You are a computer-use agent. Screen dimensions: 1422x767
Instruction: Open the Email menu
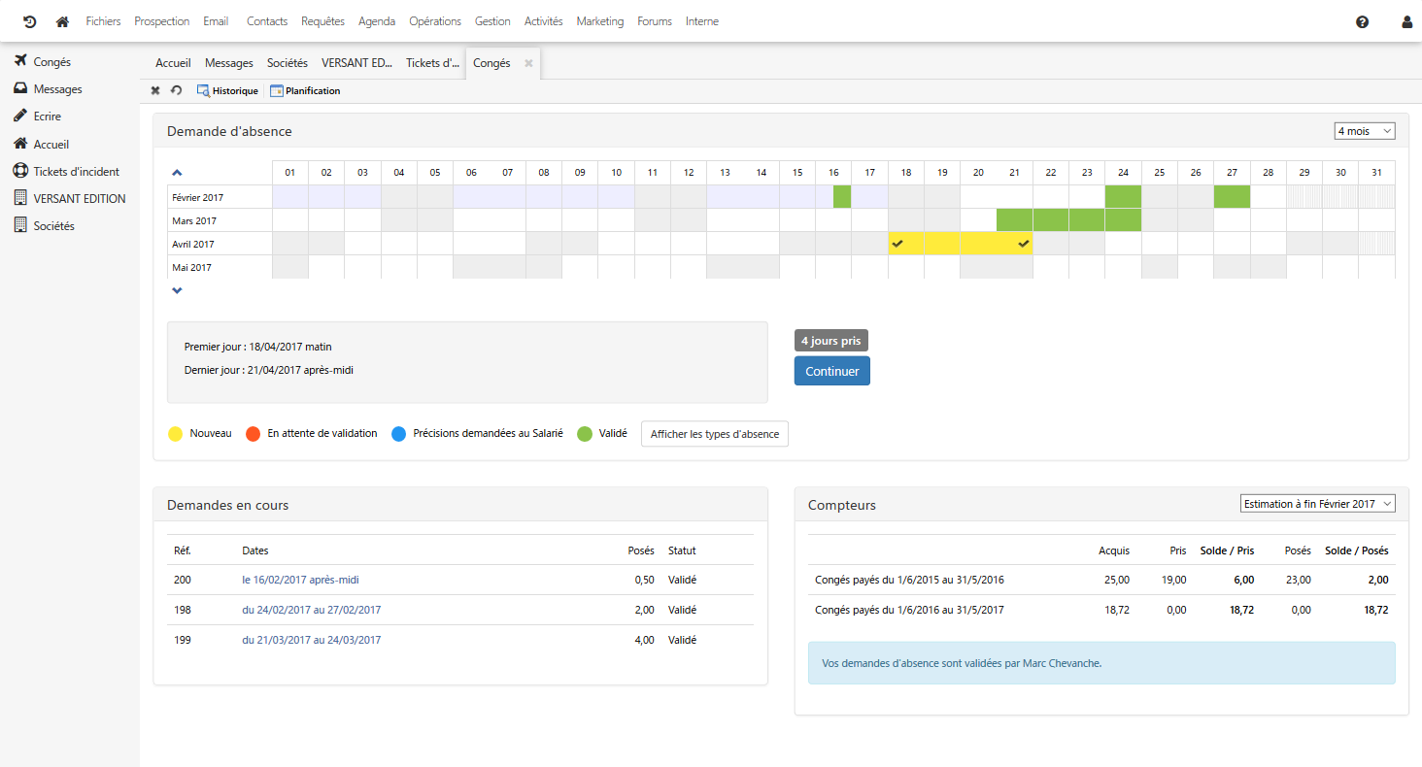[216, 21]
